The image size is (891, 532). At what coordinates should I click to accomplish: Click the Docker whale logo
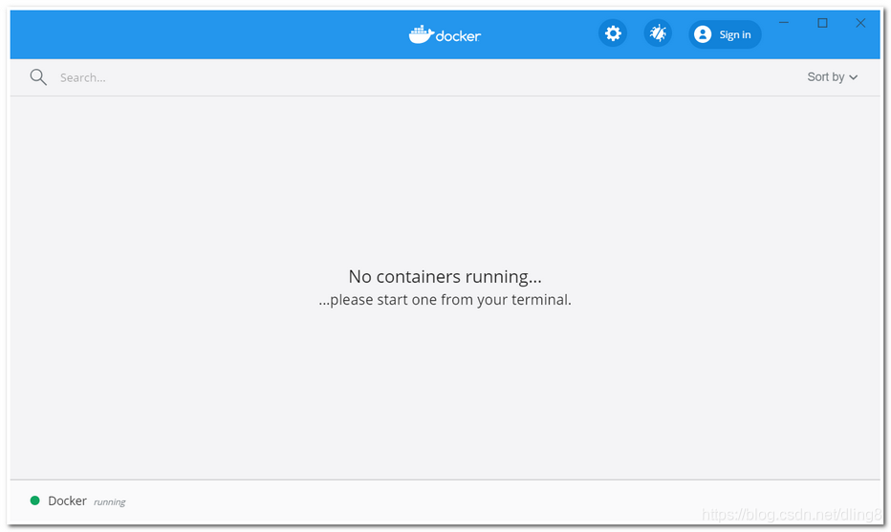[x=445, y=34]
